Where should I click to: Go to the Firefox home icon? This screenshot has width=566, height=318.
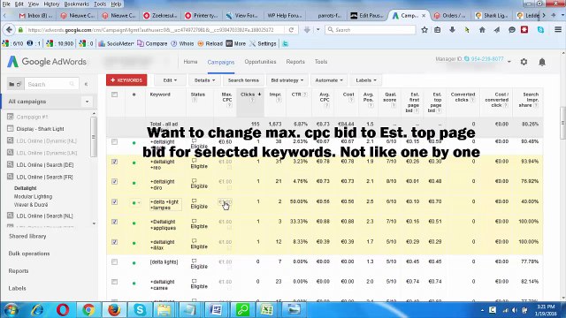coord(482,30)
